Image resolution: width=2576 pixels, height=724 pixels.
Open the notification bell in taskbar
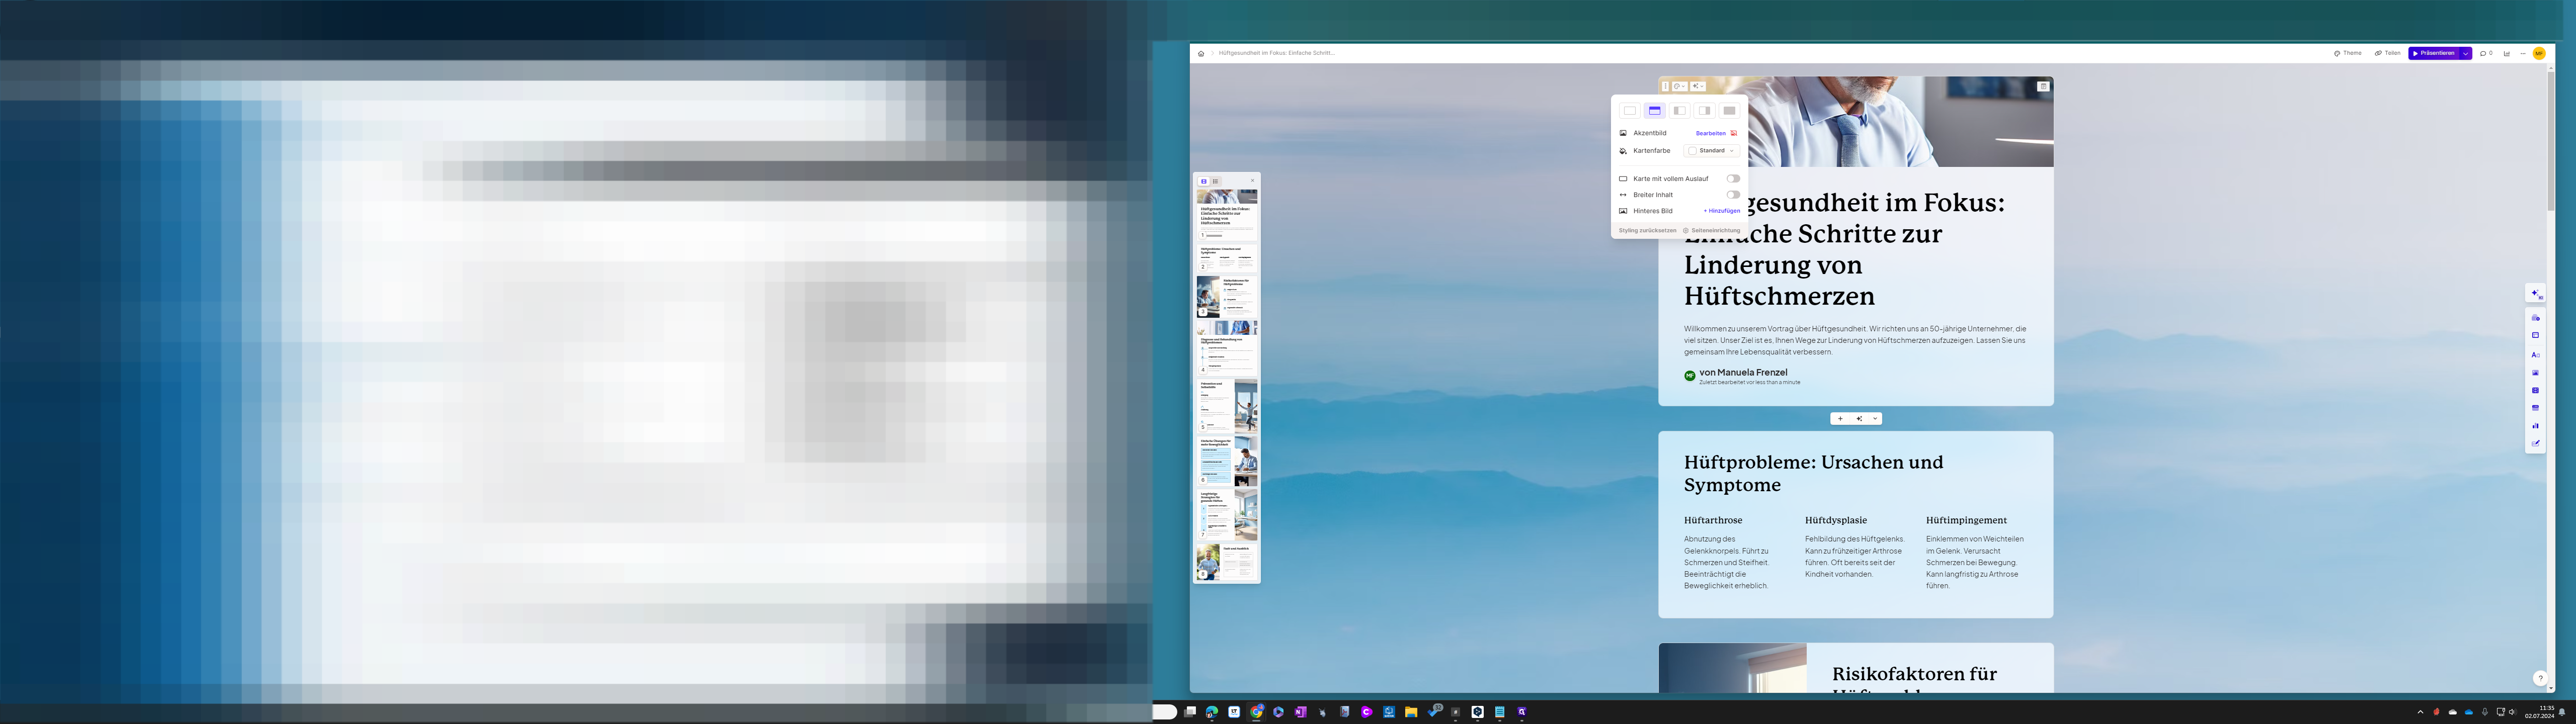click(2562, 712)
